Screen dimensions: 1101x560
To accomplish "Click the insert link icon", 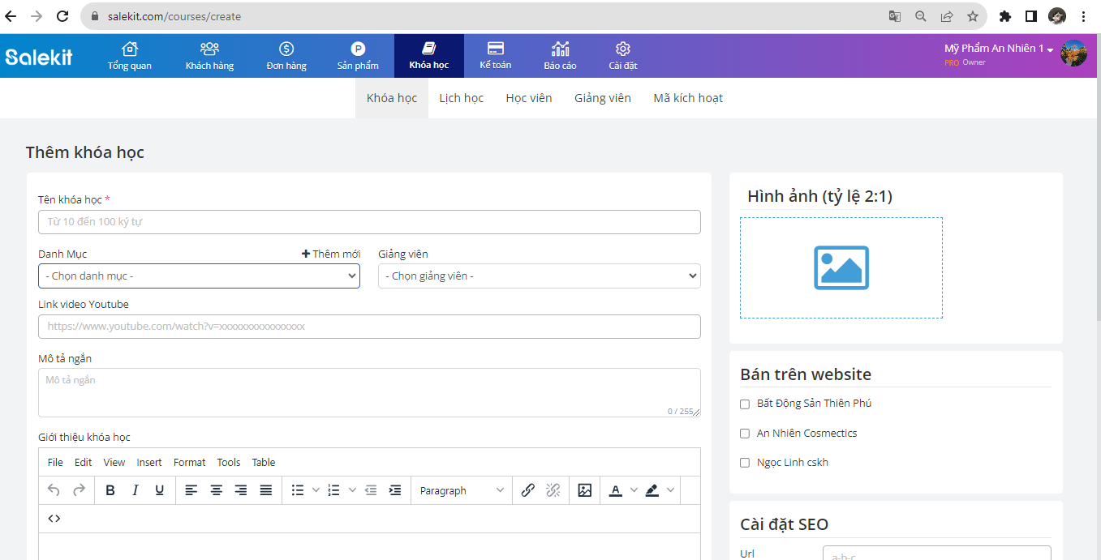I will tap(528, 490).
